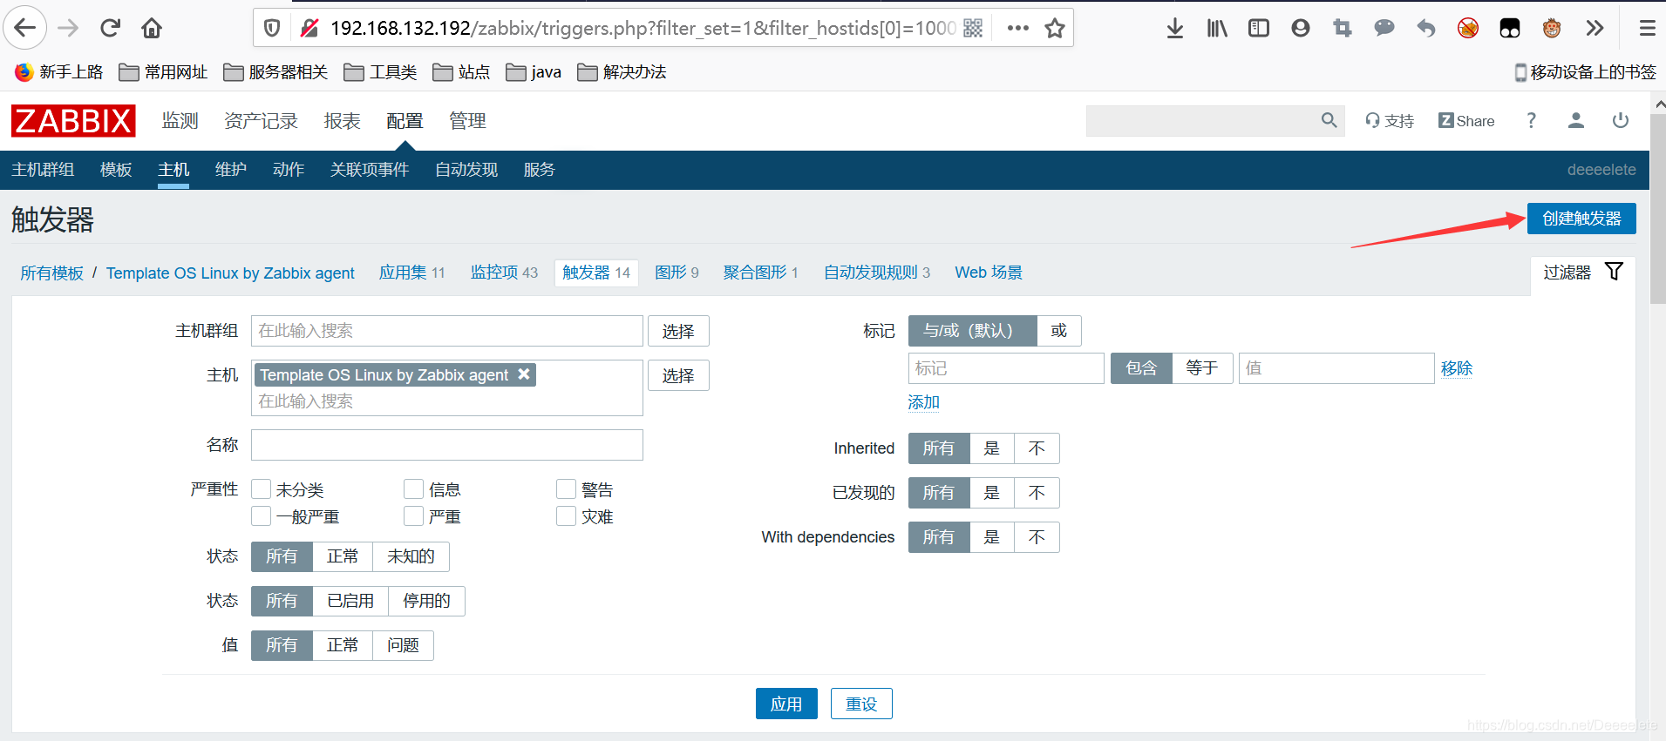Open the Firefox hamburger menu
This screenshot has height=741, width=1666.
(x=1647, y=28)
